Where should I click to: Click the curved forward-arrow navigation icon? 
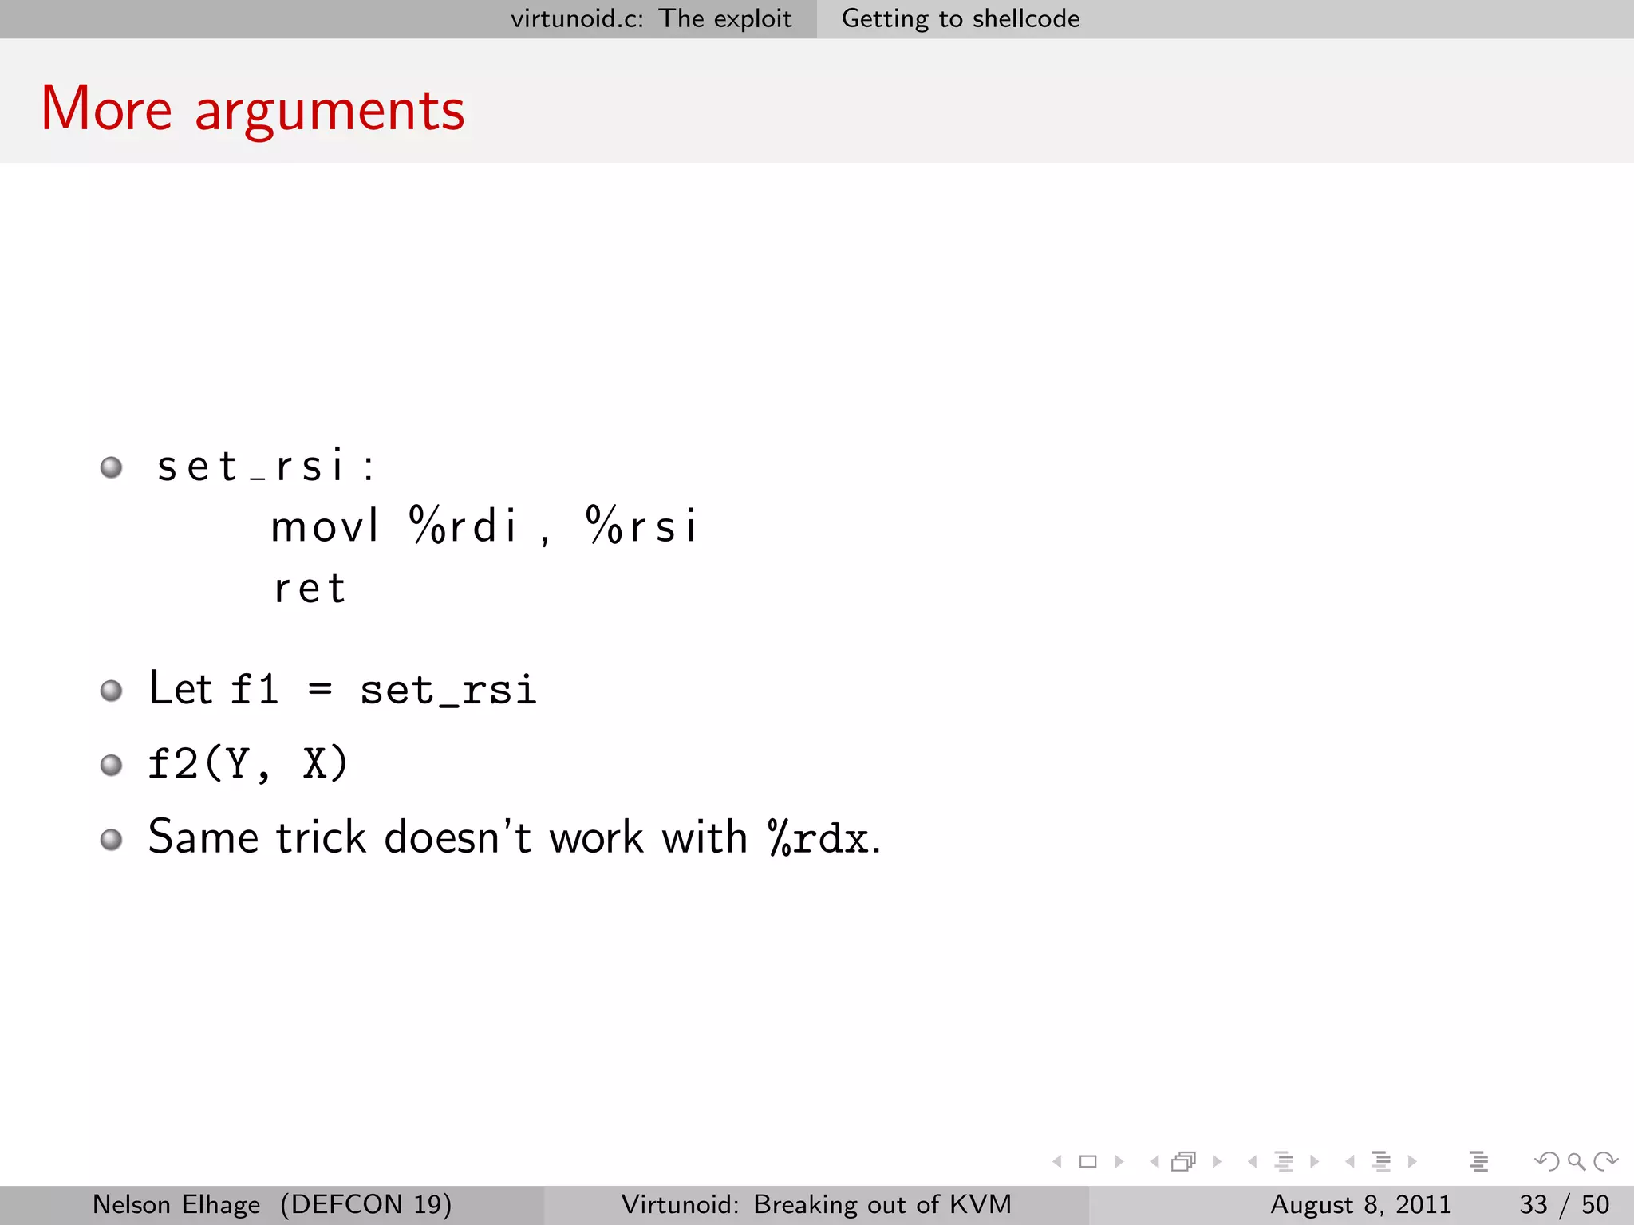tap(1605, 1162)
